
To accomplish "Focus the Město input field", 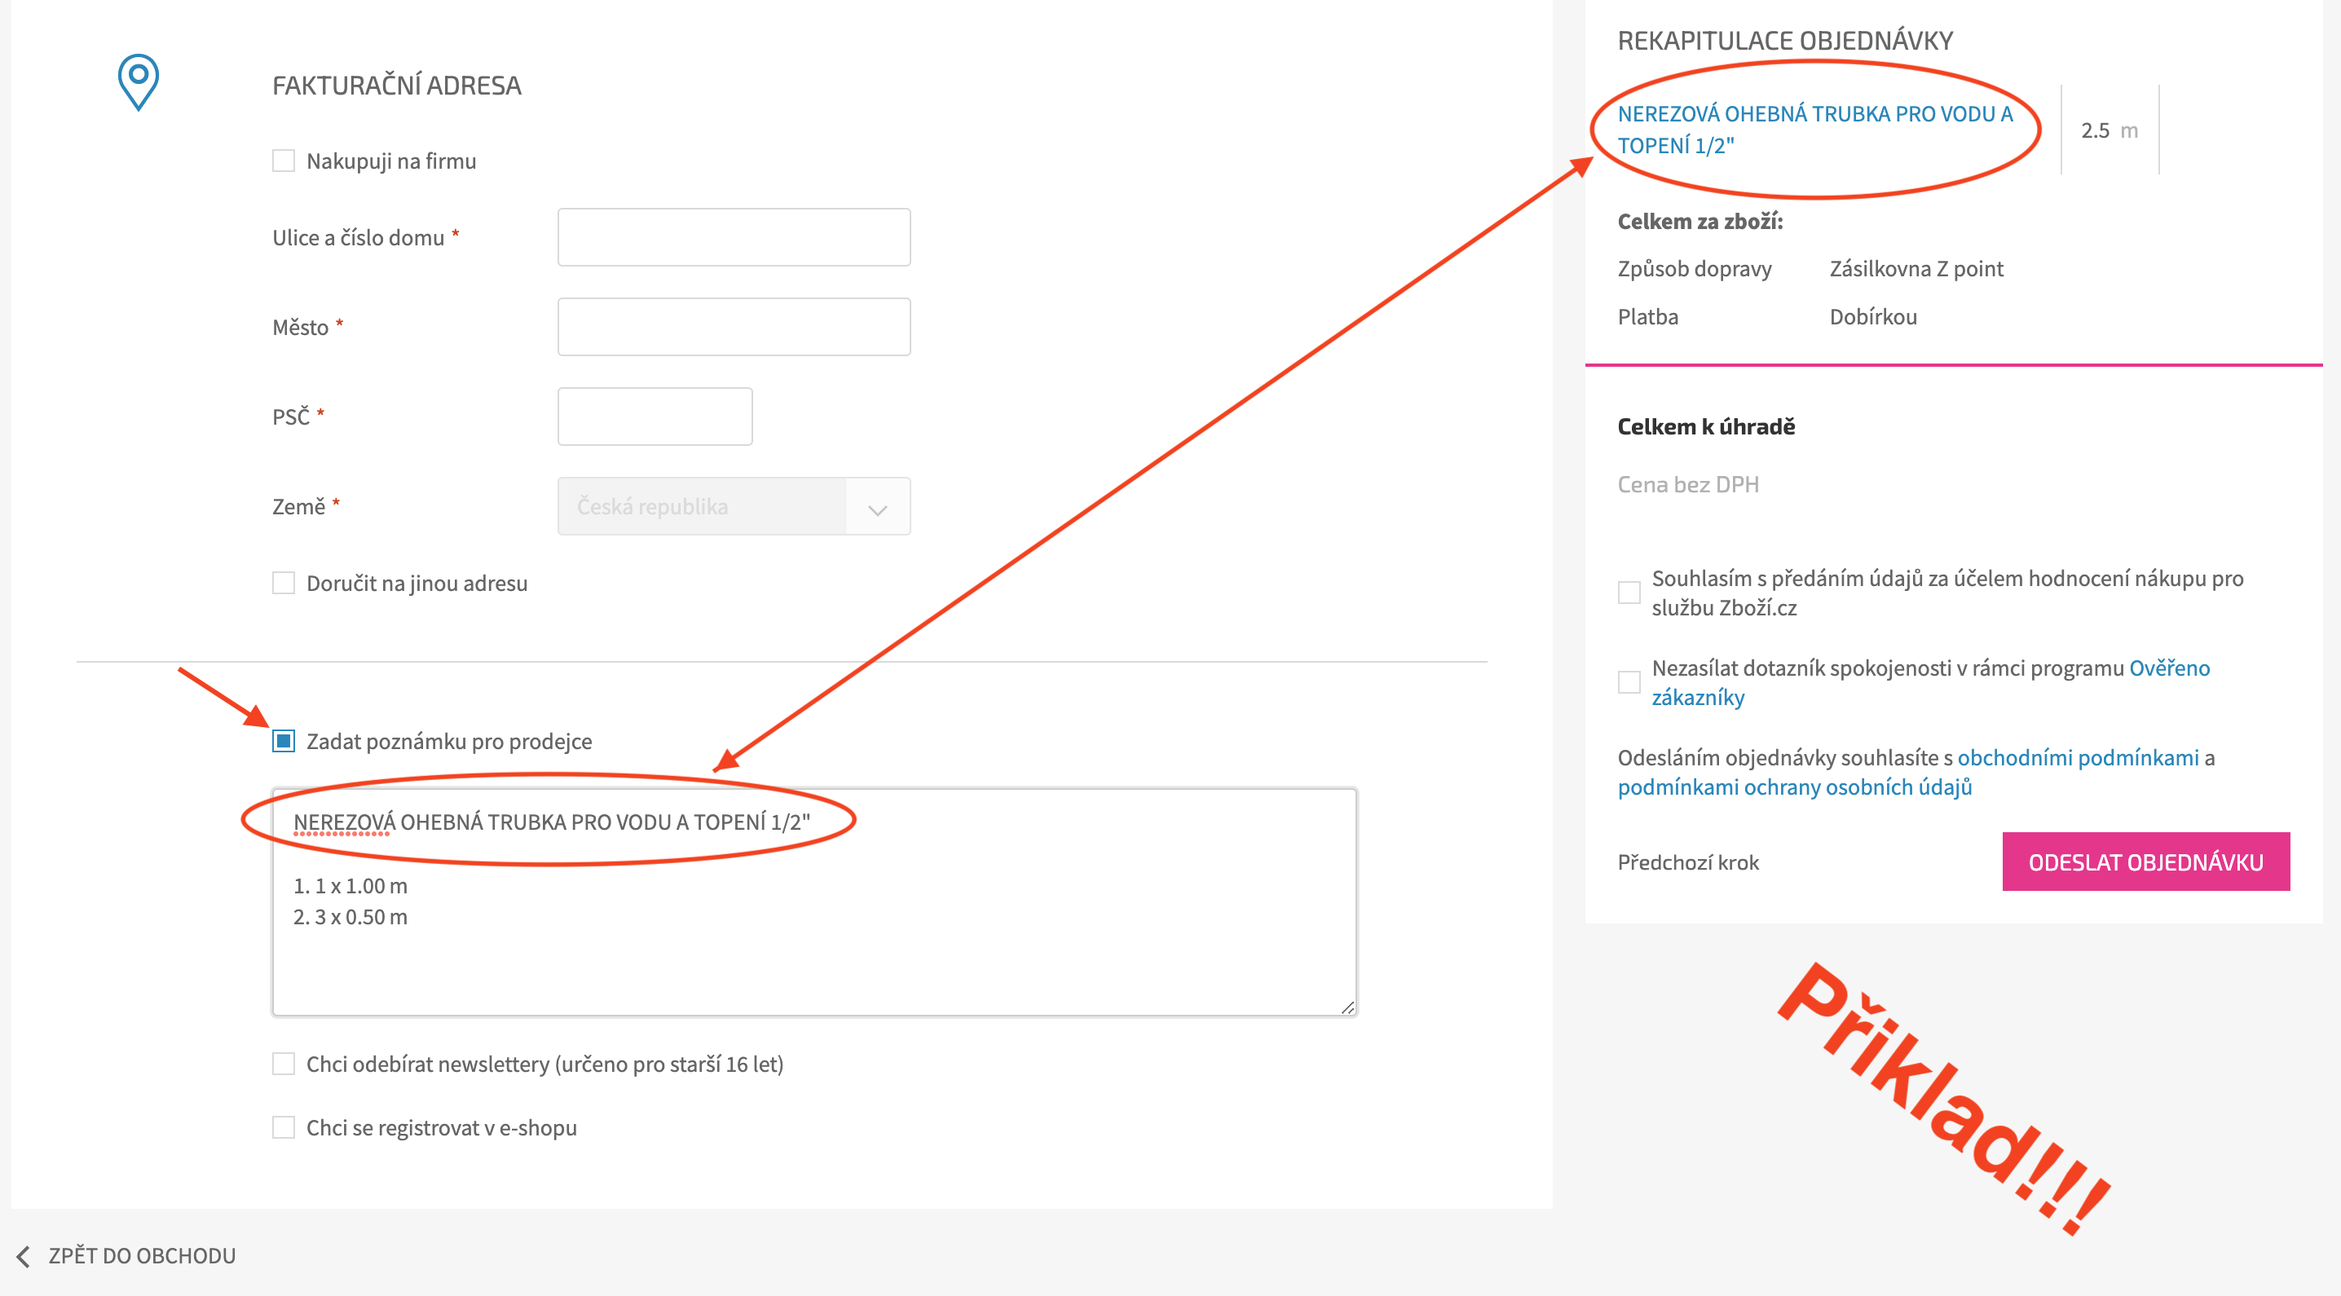I will click(x=734, y=327).
